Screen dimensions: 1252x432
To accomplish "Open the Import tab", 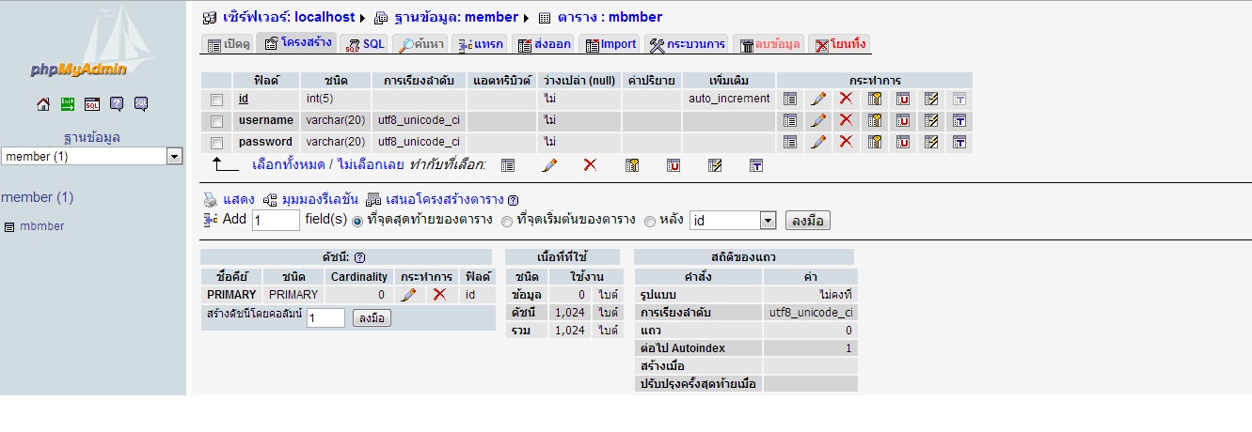I will [610, 44].
